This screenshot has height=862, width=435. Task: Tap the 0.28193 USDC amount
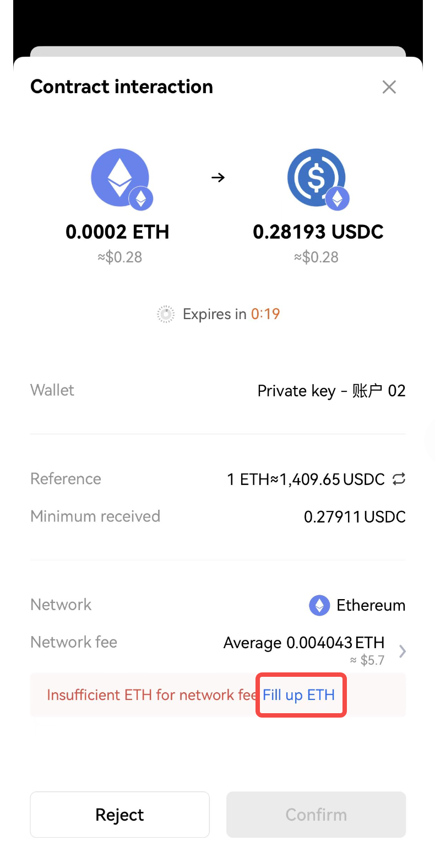(x=318, y=232)
